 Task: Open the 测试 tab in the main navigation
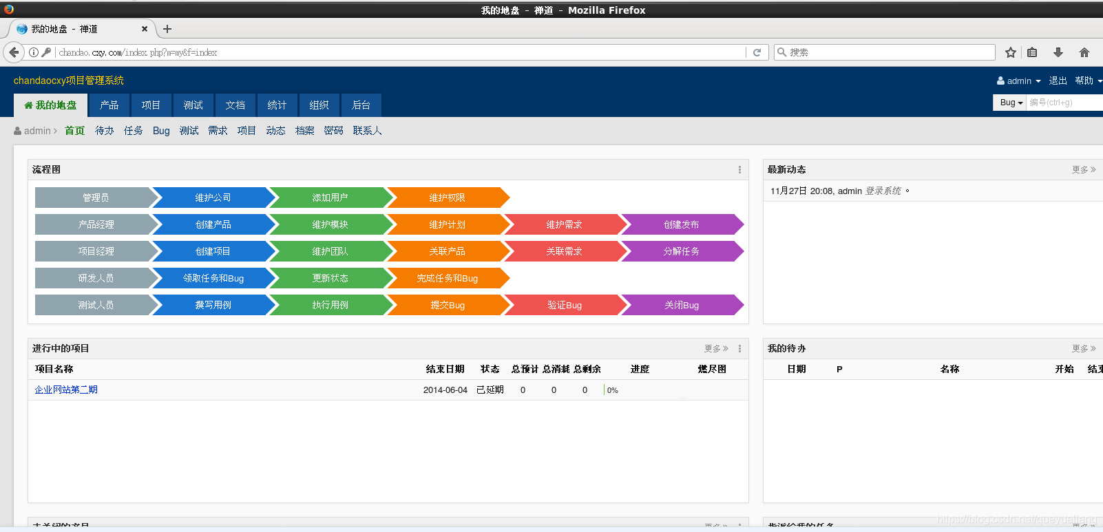point(193,105)
